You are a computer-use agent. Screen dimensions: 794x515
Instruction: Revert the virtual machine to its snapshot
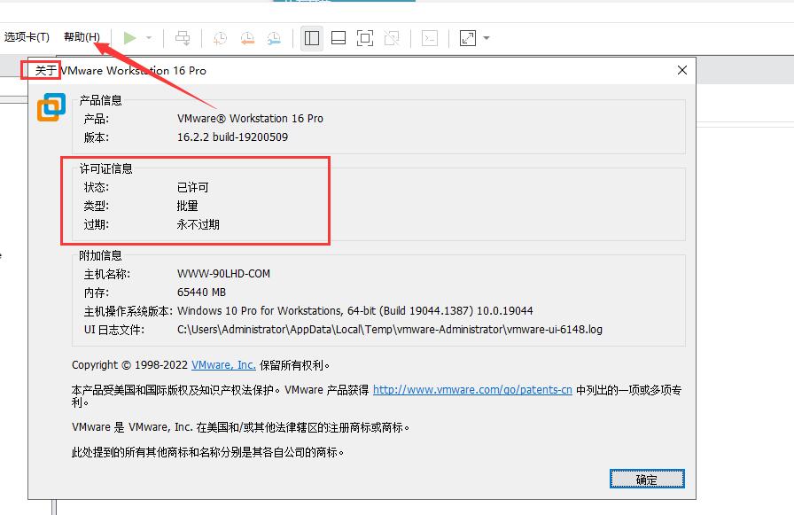(247, 38)
